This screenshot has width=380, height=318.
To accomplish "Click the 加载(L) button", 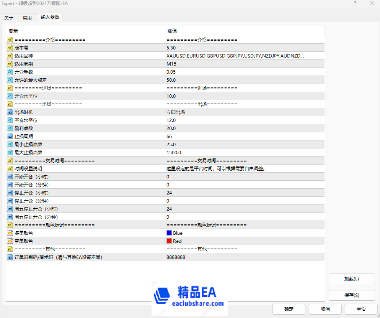I will point(352,279).
